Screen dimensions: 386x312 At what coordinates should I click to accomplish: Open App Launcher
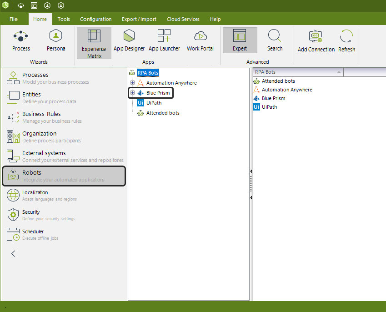click(x=164, y=40)
